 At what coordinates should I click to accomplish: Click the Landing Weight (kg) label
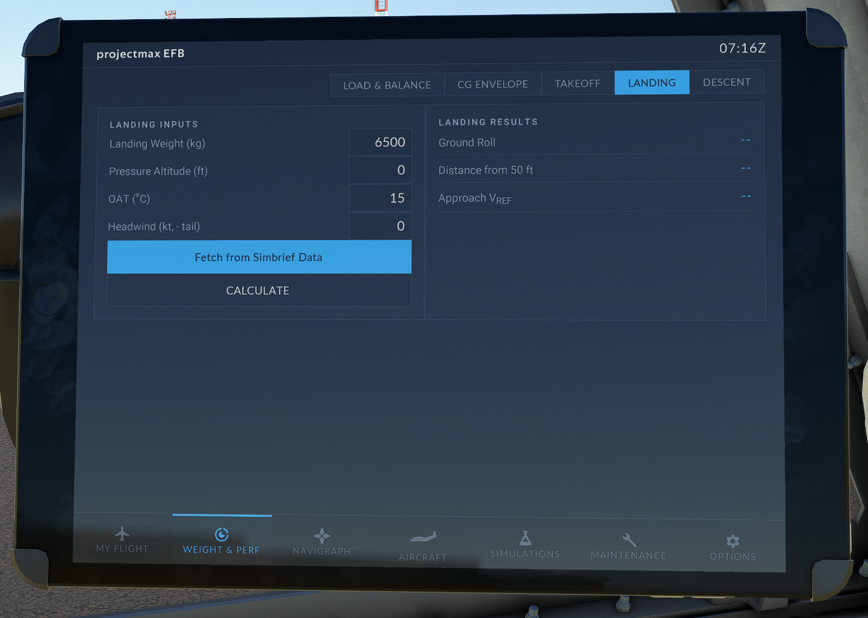click(157, 144)
